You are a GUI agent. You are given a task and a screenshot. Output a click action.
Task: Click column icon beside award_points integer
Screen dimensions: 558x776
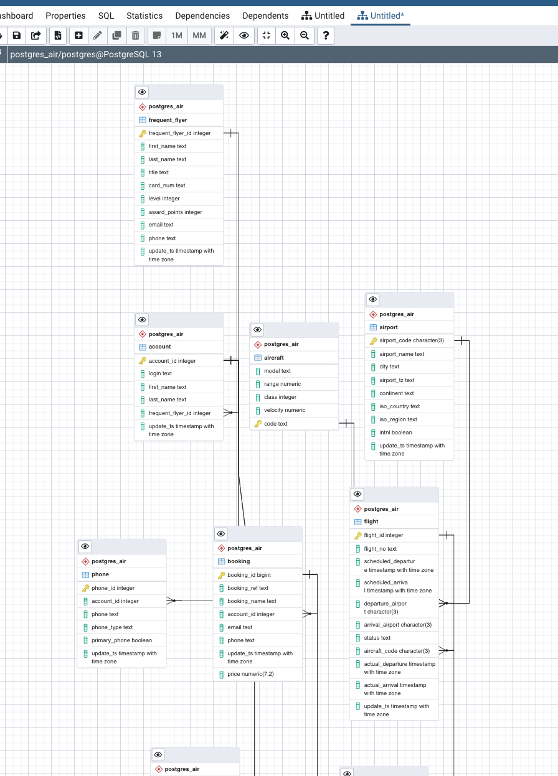[143, 212]
